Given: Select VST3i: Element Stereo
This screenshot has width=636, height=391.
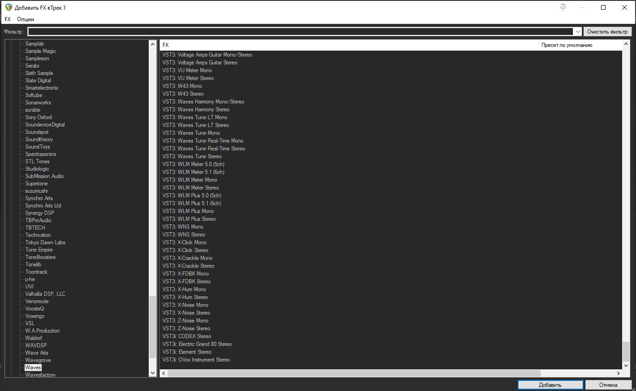Looking at the screenshot, I should click(187, 352).
